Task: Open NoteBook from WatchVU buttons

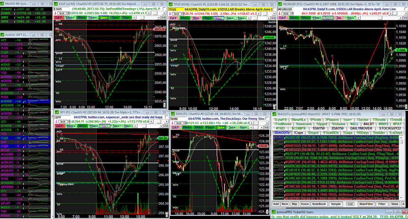Action: 319,204
